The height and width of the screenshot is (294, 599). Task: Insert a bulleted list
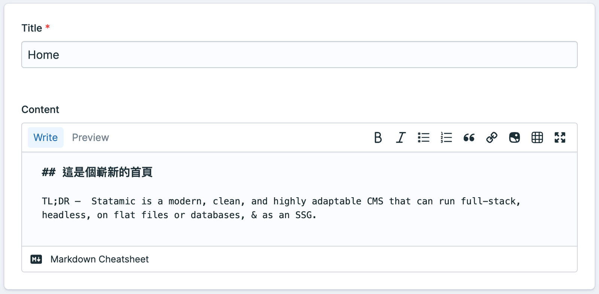(x=423, y=137)
